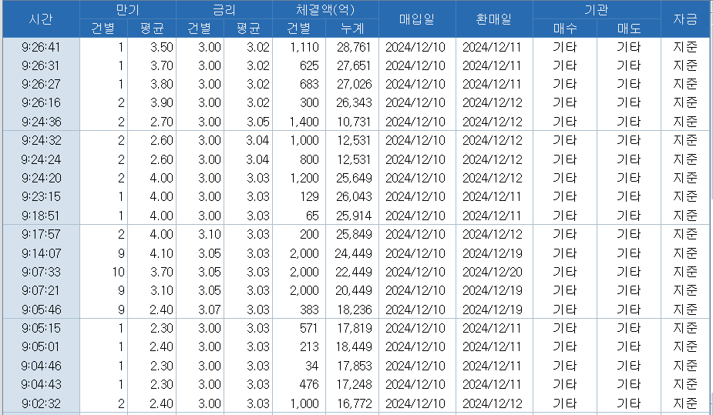Viewport: 713px width, 415px height.
Task: Click the 체결액(억) group header
Action: pos(325,9)
